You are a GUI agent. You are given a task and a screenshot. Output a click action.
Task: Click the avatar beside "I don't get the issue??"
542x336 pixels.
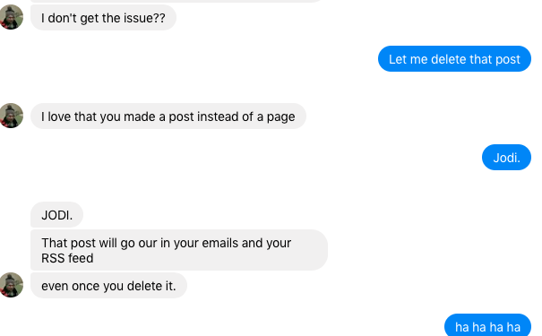tap(12, 17)
